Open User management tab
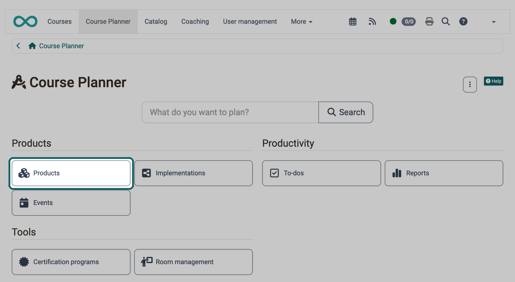The width and height of the screenshot is (515, 282). [x=250, y=21]
